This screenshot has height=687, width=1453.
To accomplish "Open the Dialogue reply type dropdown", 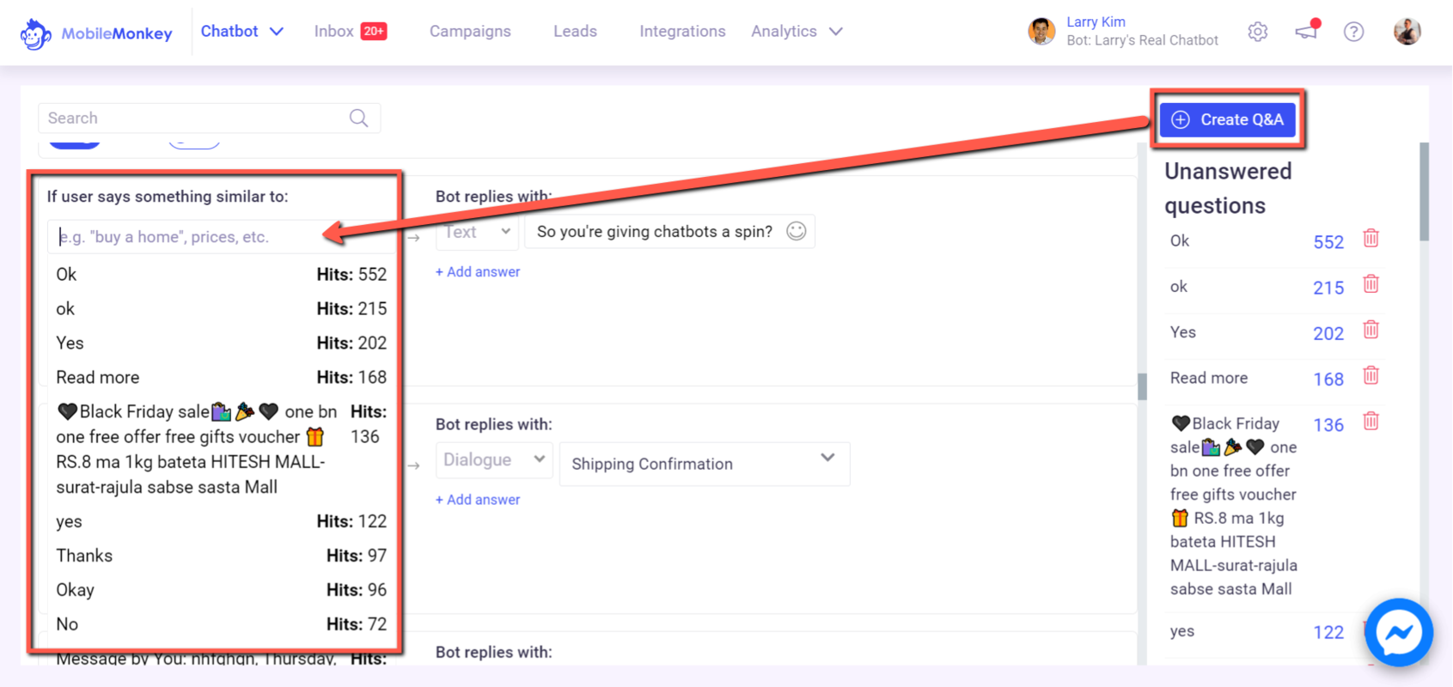I will point(494,460).
